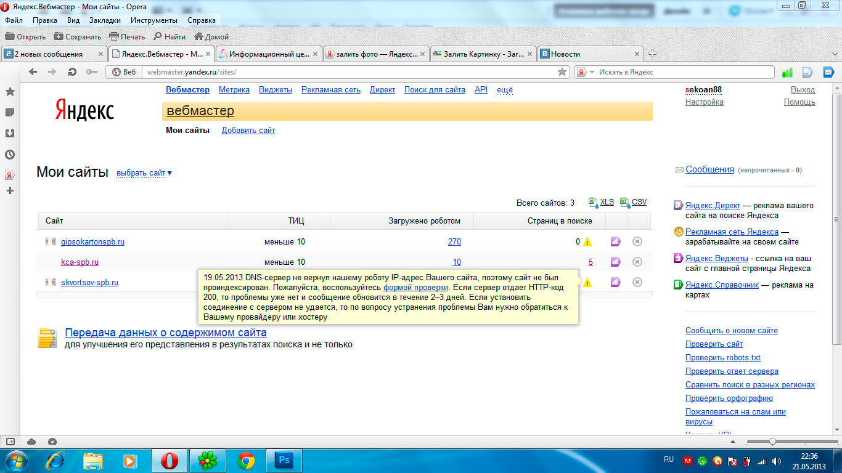This screenshot has width=842, height=473.
Task: Open the Правка menu
Action: click(45, 20)
